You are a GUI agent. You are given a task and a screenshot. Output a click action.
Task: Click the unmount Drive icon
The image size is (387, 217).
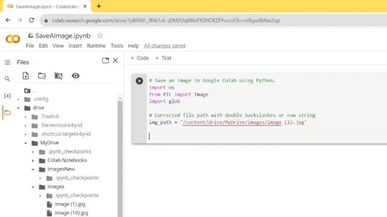pyautogui.click(x=59, y=76)
